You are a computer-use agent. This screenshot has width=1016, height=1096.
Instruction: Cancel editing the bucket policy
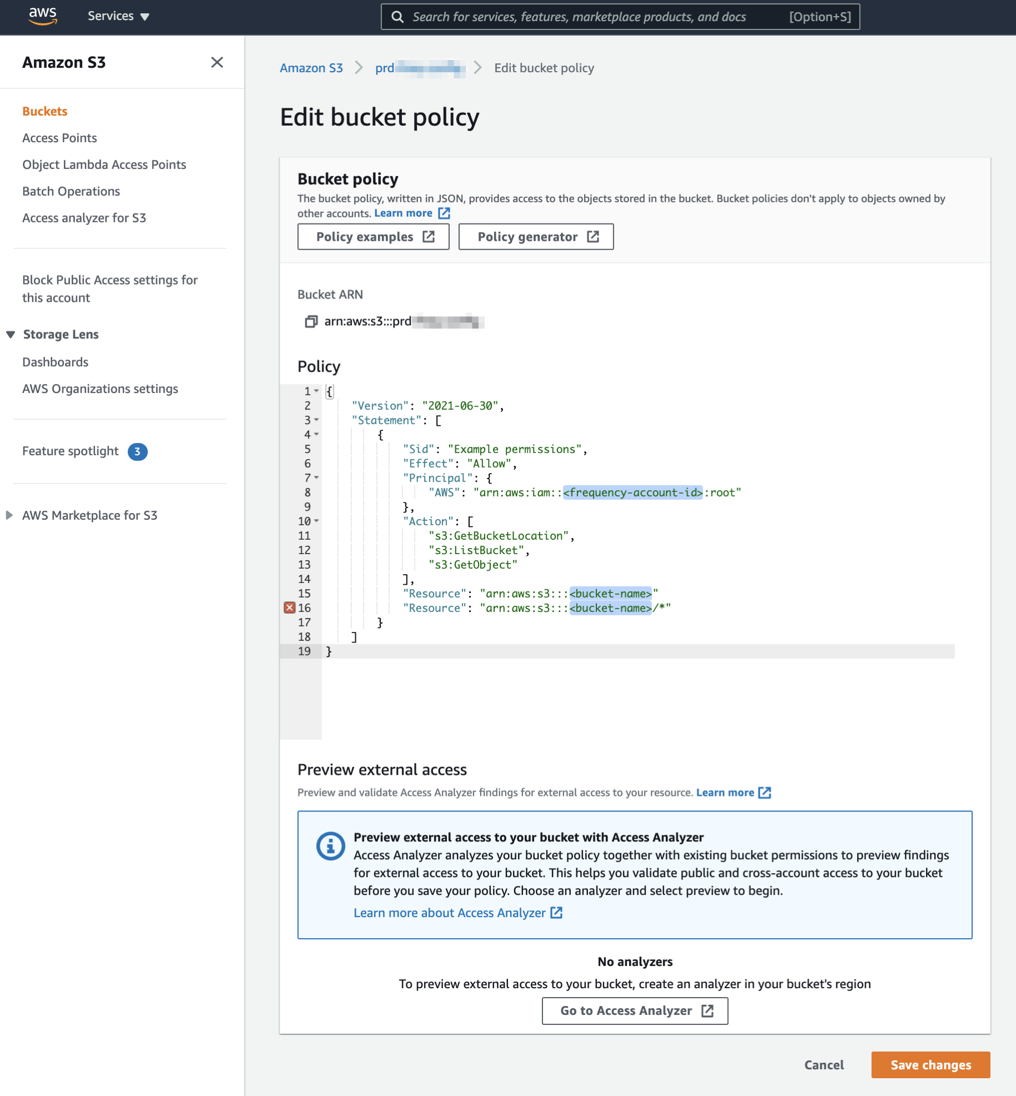click(x=824, y=1065)
